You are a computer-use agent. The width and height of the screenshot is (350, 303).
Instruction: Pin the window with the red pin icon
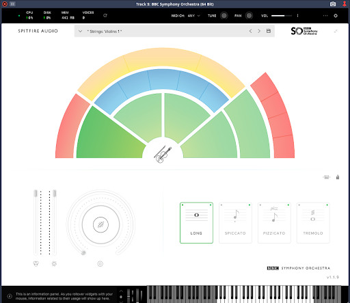point(345,4)
